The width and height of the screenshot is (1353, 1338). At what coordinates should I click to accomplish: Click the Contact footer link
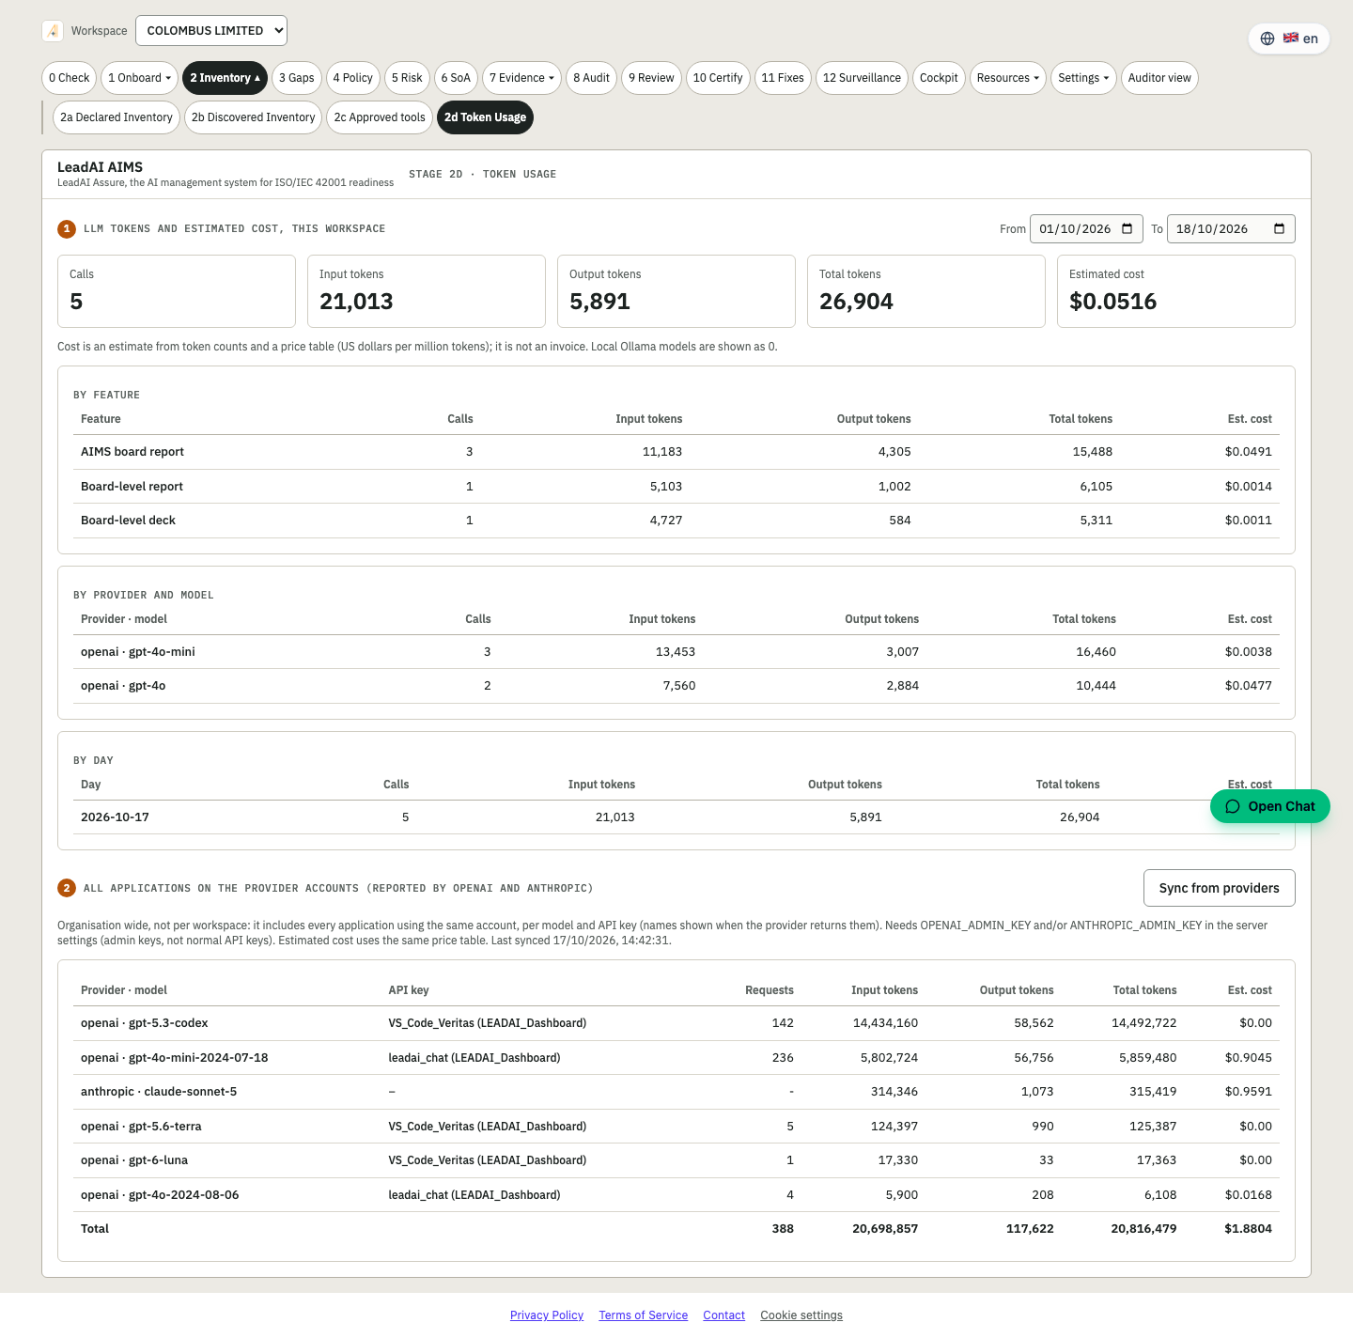coord(724,1315)
